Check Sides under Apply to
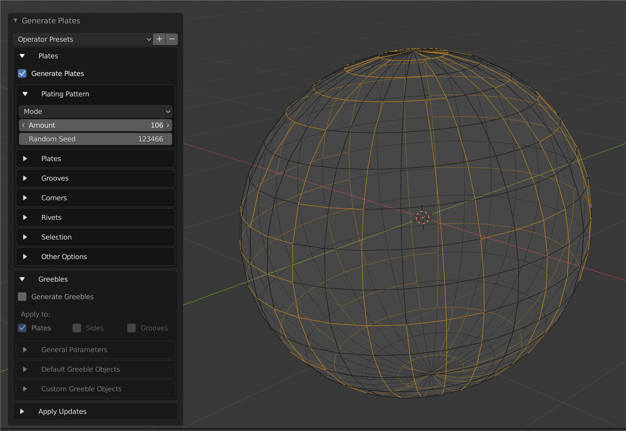 pyautogui.click(x=77, y=328)
